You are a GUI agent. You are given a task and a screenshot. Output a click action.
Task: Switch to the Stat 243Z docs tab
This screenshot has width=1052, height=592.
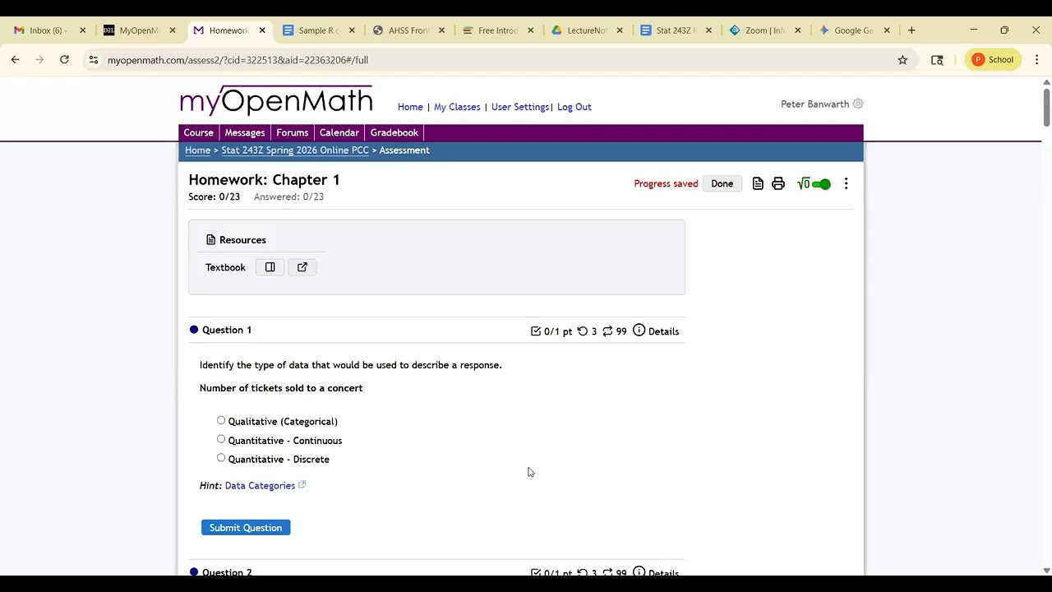click(676, 30)
